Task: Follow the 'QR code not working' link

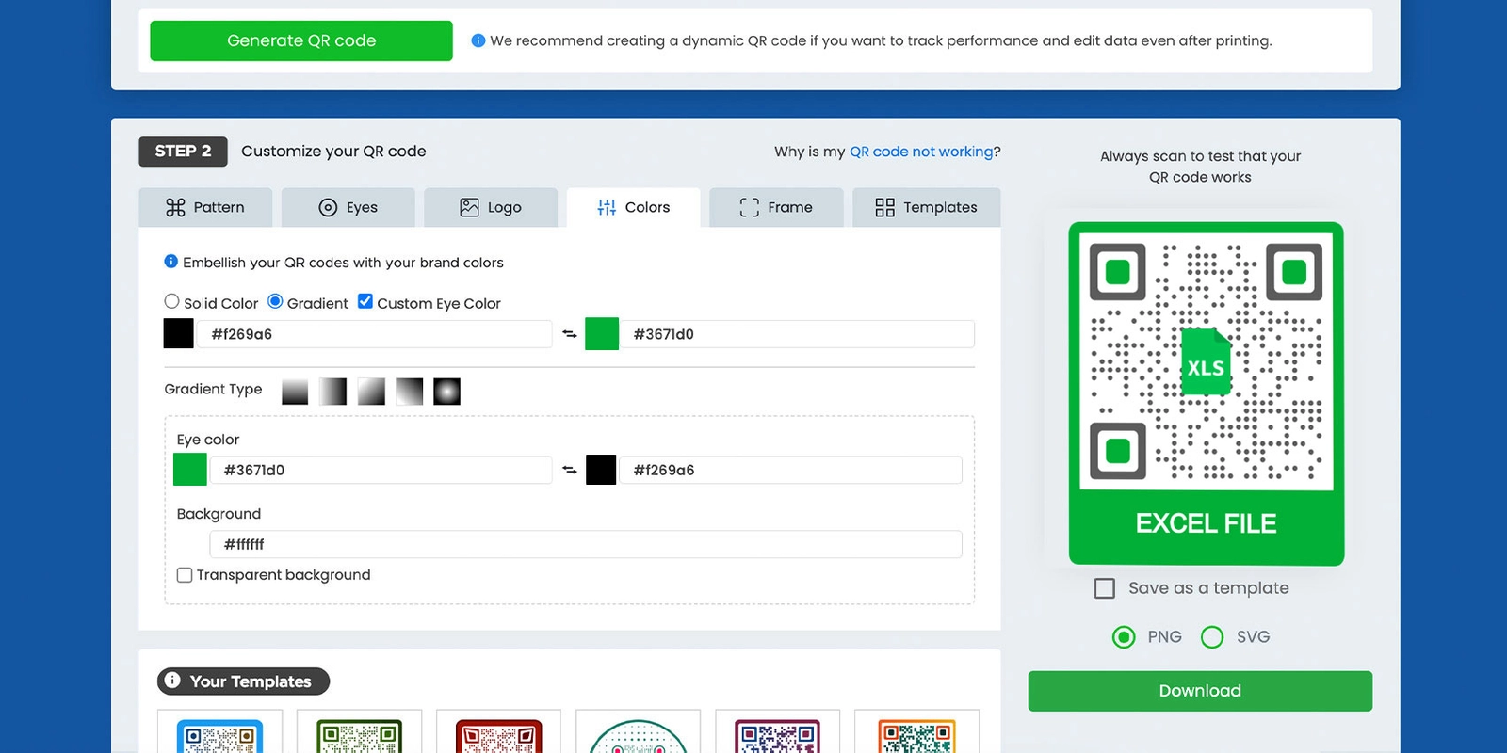Action: pyautogui.click(x=921, y=152)
